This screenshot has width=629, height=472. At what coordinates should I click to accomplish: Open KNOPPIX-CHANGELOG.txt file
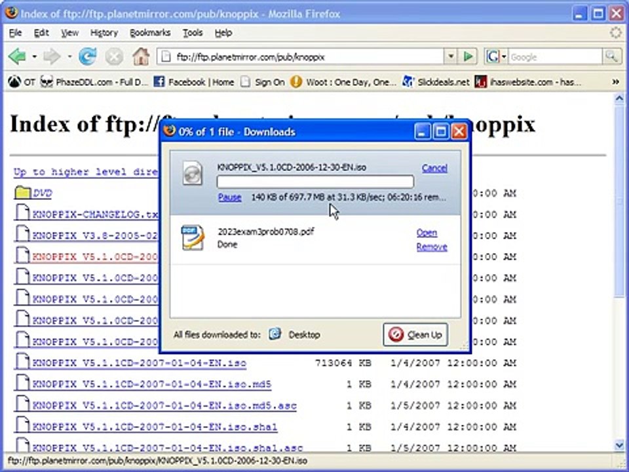pos(95,215)
